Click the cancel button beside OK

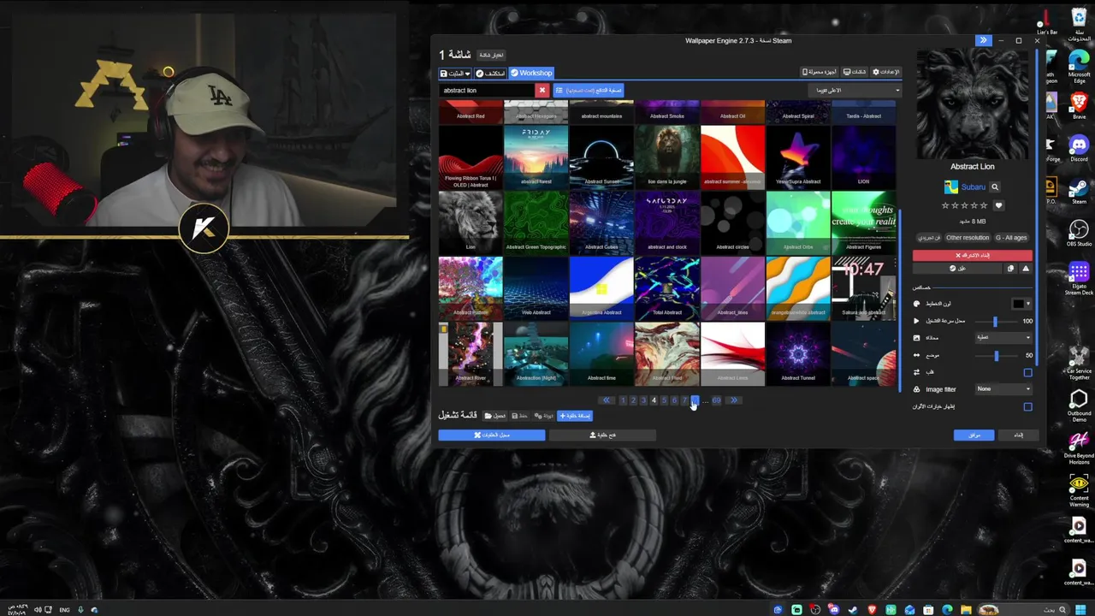[1018, 435]
